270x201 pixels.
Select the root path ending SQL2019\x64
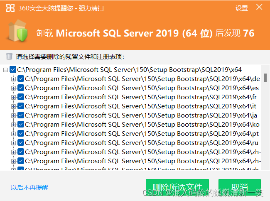(129, 70)
